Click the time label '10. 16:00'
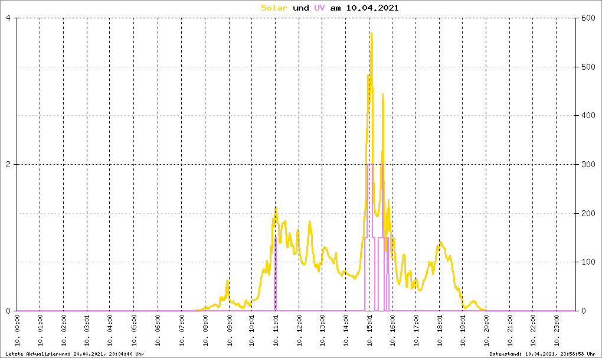The width and height of the screenshot is (602, 358). point(392,331)
